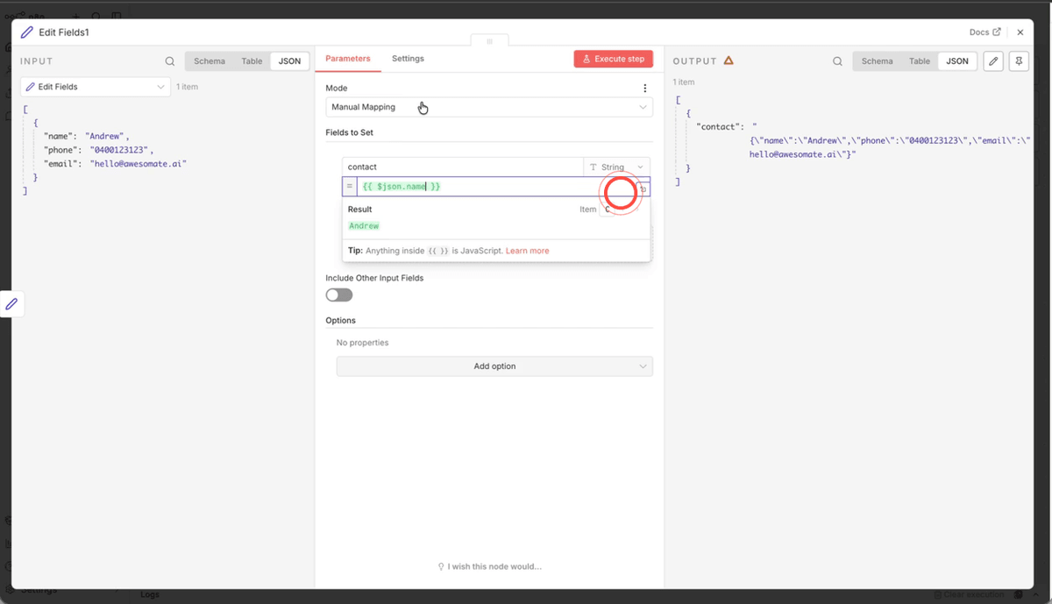This screenshot has width=1052, height=604.
Task: Open the Mode Manual Mapping dropdown
Action: [x=489, y=107]
